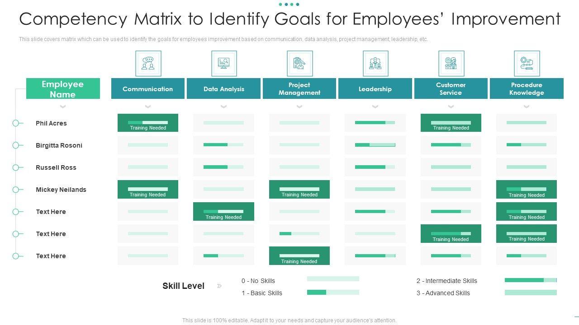Click the Leadership column header
The height and width of the screenshot is (325, 579).
point(375,88)
